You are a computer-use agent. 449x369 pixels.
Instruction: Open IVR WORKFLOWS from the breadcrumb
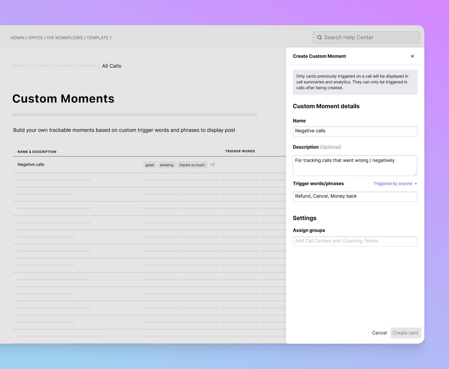click(65, 37)
